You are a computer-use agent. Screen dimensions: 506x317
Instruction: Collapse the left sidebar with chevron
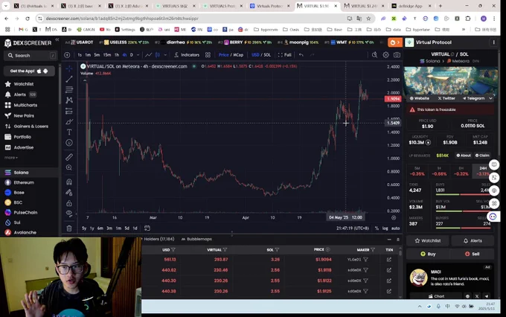tap(57, 39)
